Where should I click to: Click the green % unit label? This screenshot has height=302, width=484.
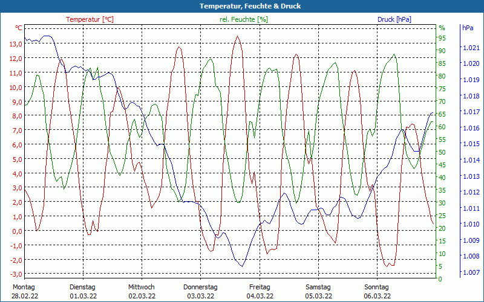click(x=442, y=28)
